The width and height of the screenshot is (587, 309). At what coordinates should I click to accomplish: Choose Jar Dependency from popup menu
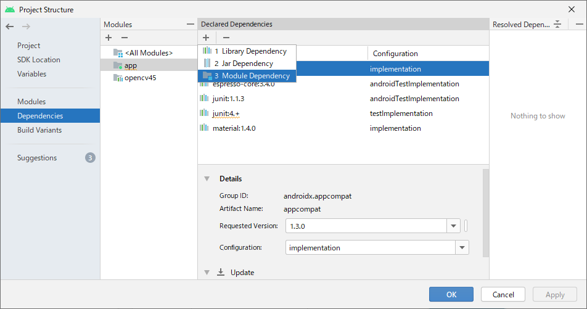[x=247, y=64]
